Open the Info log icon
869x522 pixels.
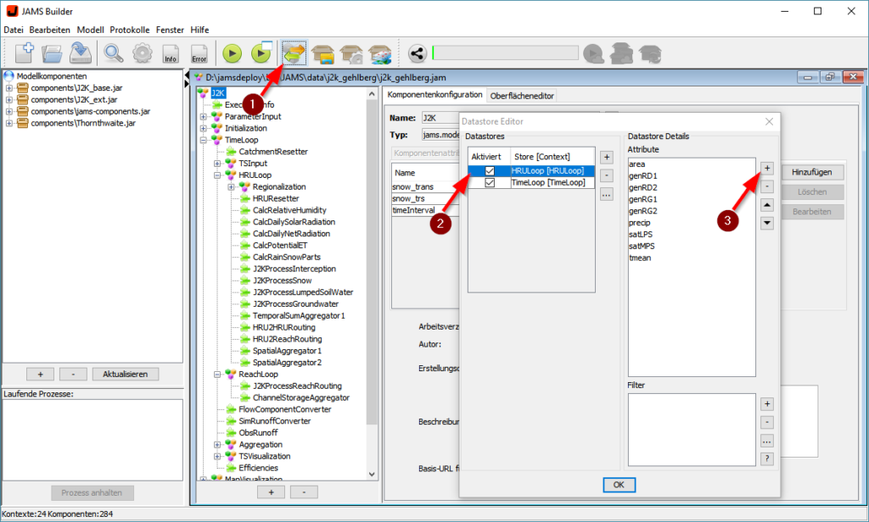(171, 54)
